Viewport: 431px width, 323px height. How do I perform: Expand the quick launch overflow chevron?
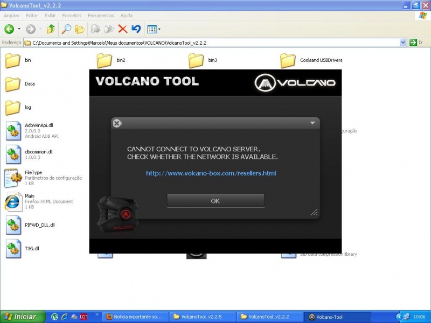[x=97, y=315]
